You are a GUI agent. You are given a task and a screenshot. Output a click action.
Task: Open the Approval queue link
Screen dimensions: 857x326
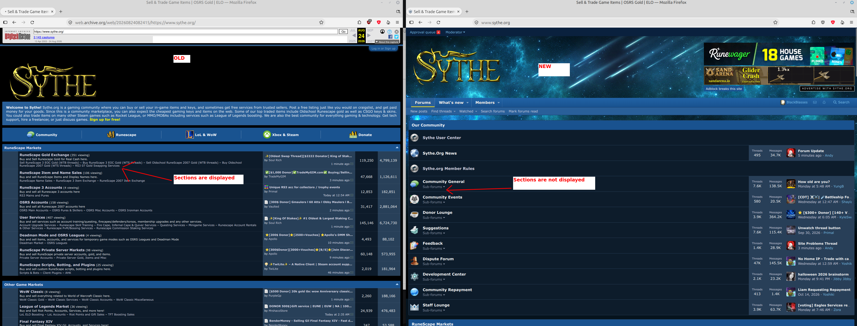[425, 32]
